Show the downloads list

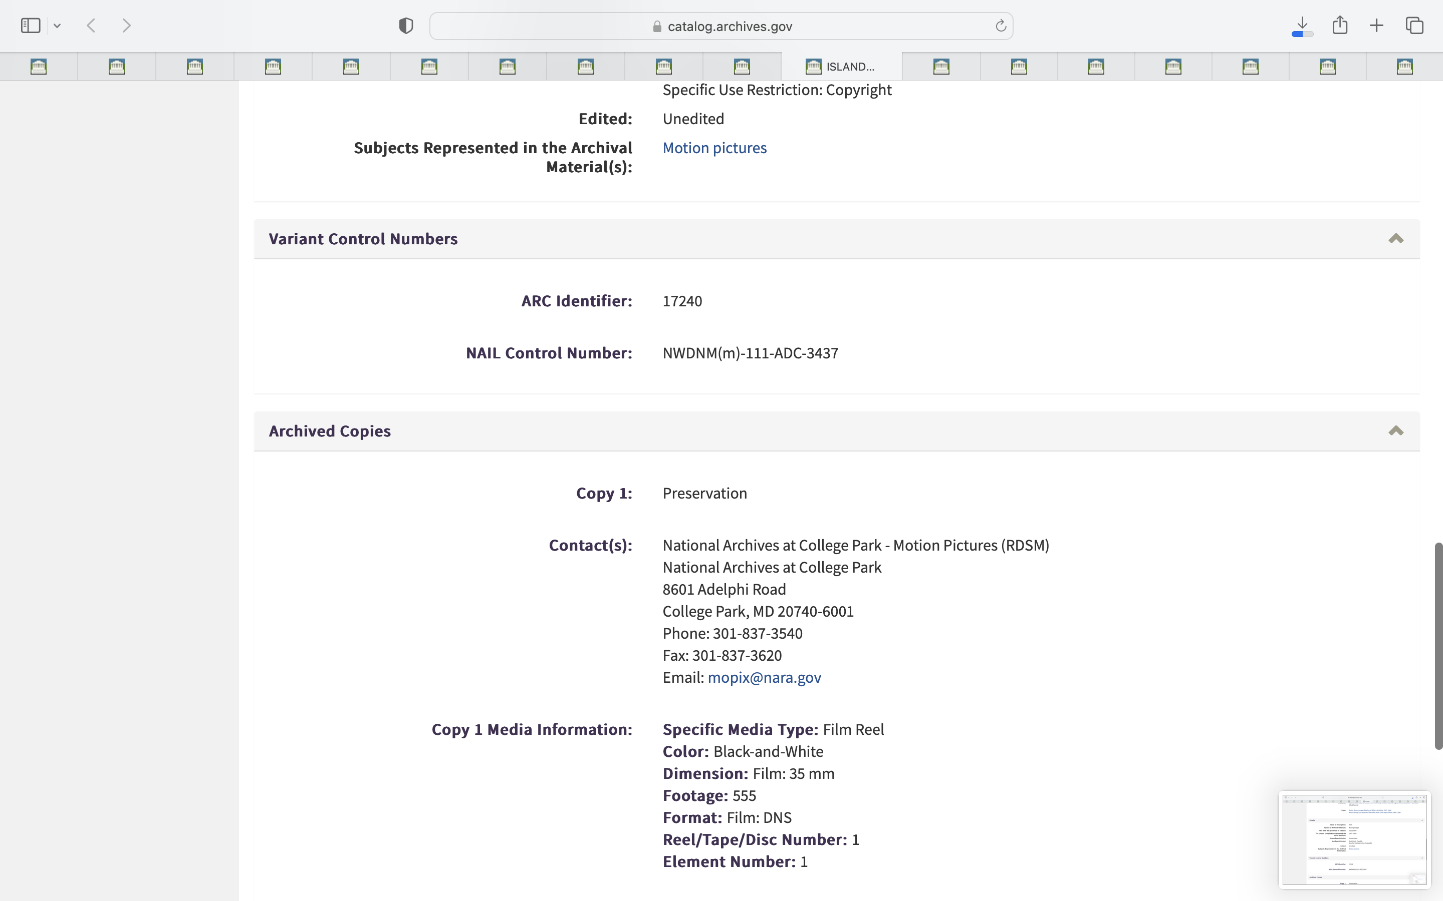[1302, 25]
